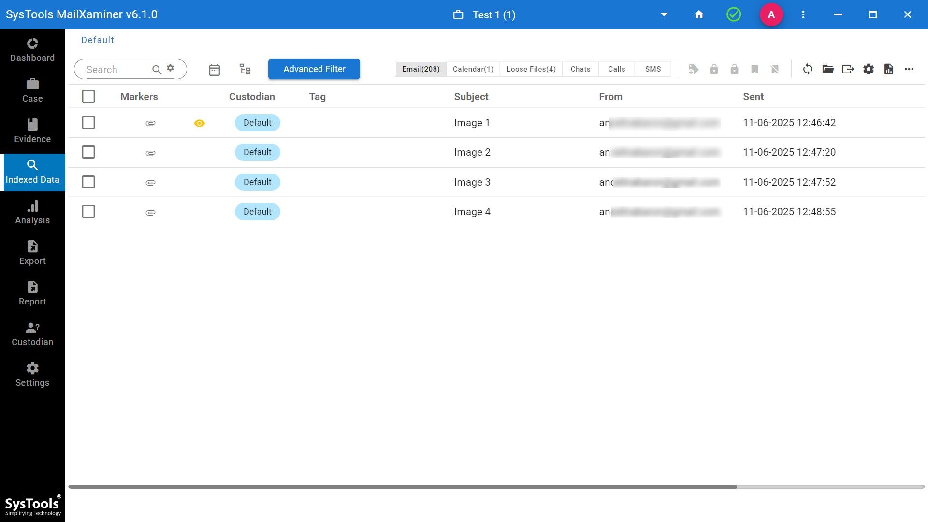Image resolution: width=928 pixels, height=522 pixels.
Task: Open Settings from the sidebar
Action: click(x=32, y=375)
